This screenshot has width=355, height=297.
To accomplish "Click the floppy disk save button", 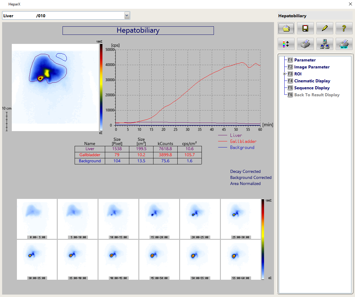I will coord(305,28).
